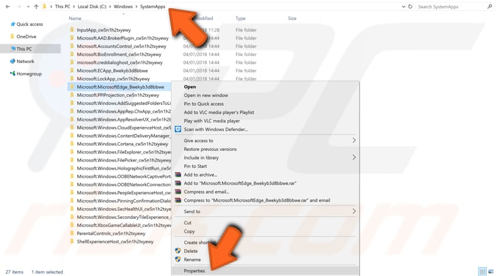Select the Microsoft.MicrosoftEdge_8wekyb3d8bbwe folder
Viewport: 497px width, 276px height.
coord(120,87)
